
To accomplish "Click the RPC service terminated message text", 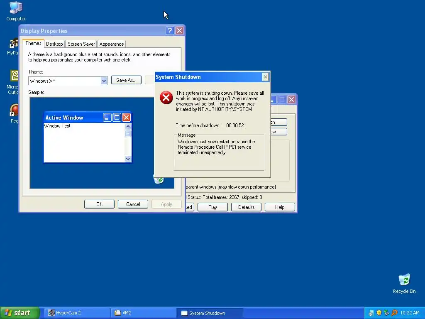I will [216, 147].
